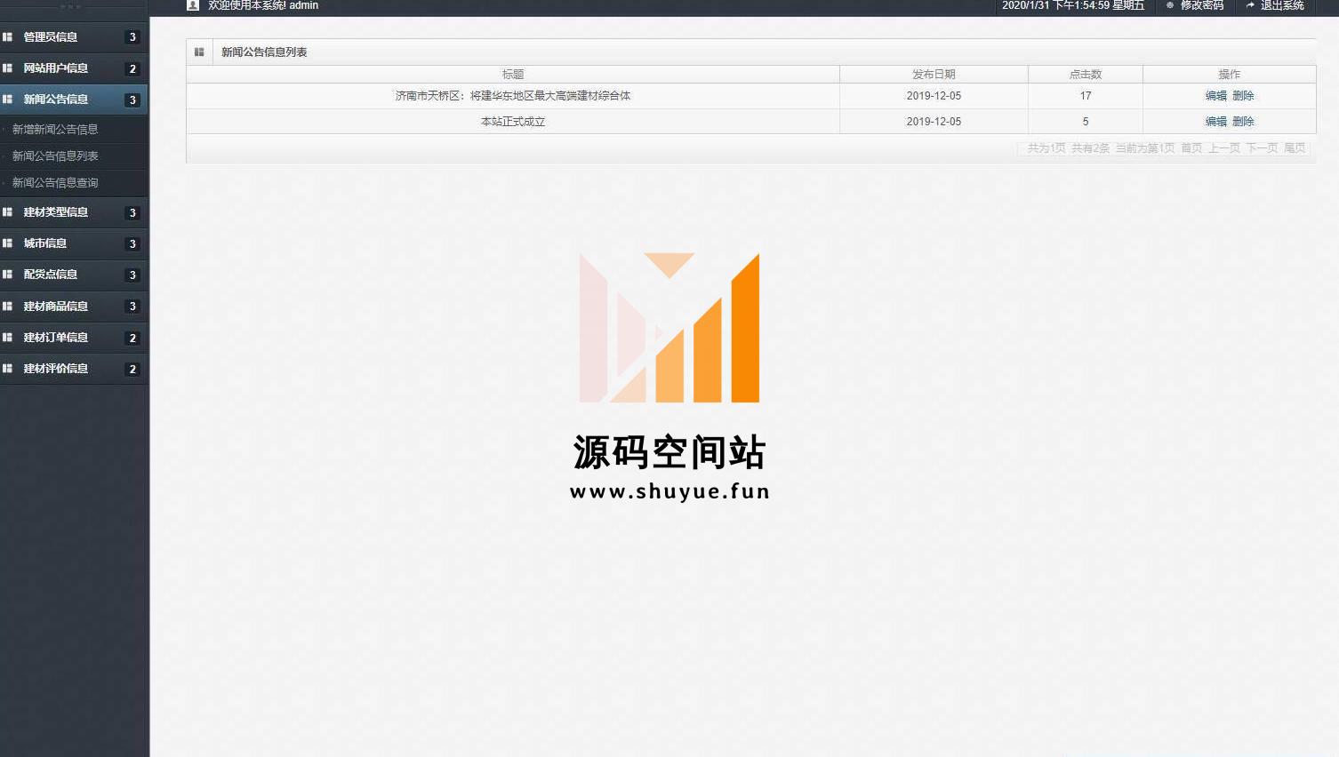The height and width of the screenshot is (757, 1339).
Task: Click the 欢迎使用本系统! admin greeting
Action: (x=263, y=5)
